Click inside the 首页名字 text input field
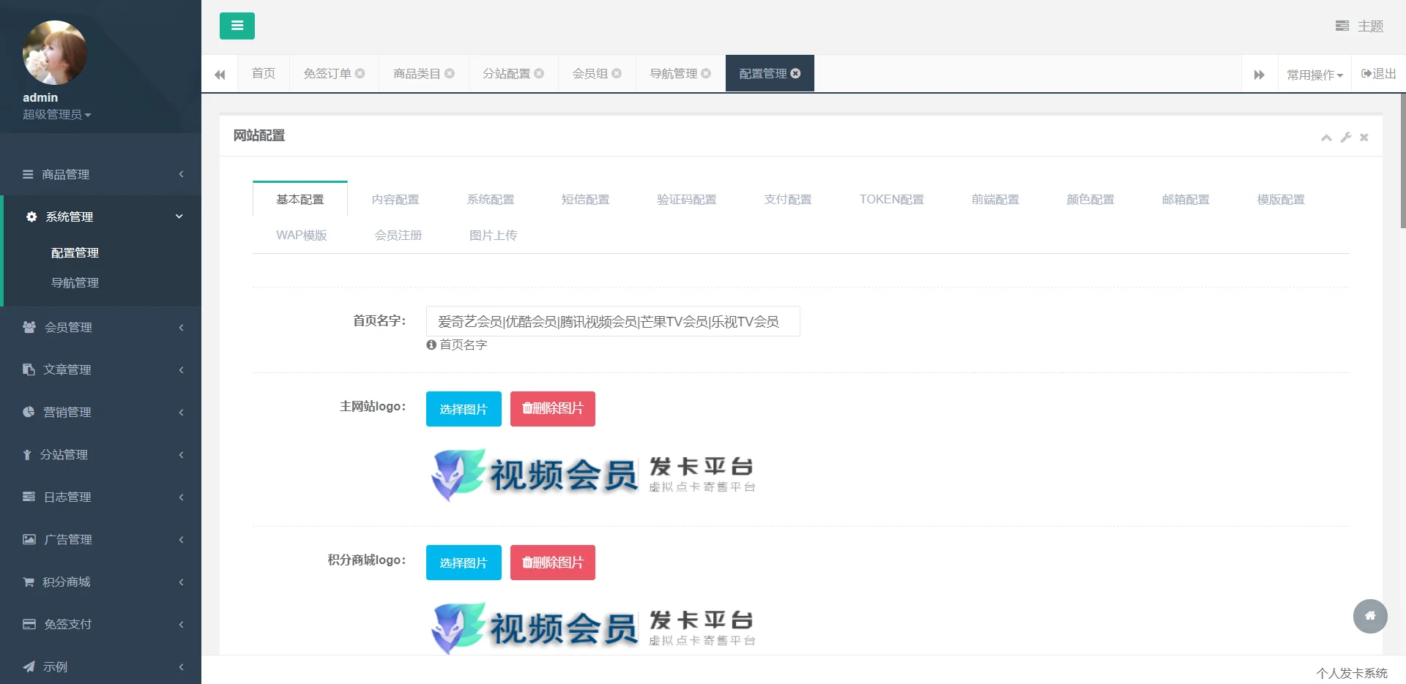 click(612, 322)
